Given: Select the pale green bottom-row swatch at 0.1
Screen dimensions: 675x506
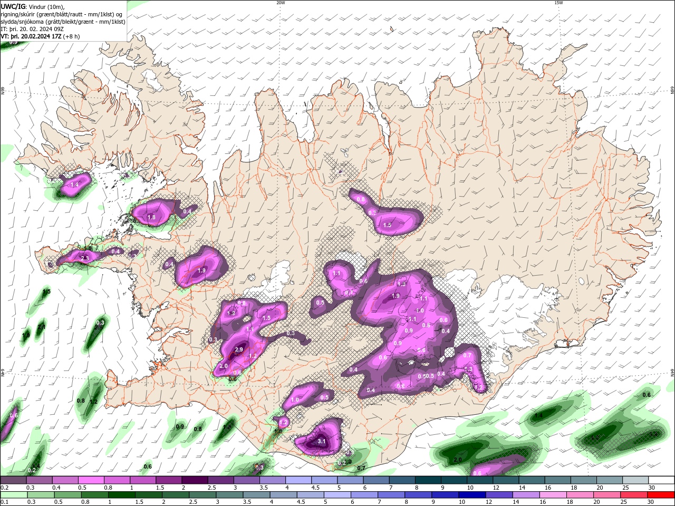Looking at the screenshot, I should (14, 495).
